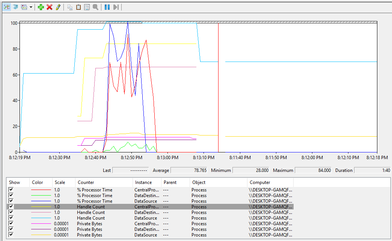This screenshot has height=241, width=392.
Task: Toggle Show checkbox for DataDestin Handle Count
Action: tap(11, 212)
